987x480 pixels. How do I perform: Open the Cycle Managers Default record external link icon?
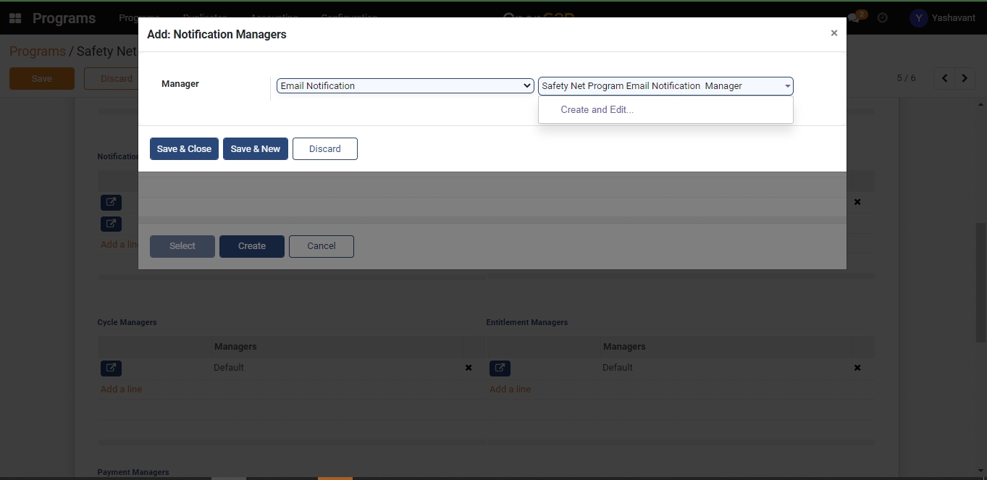tap(111, 368)
